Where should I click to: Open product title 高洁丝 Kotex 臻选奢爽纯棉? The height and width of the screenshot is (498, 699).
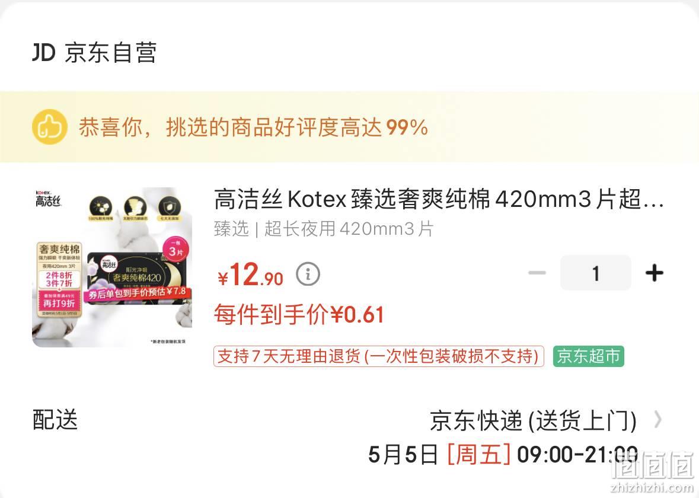coord(439,199)
